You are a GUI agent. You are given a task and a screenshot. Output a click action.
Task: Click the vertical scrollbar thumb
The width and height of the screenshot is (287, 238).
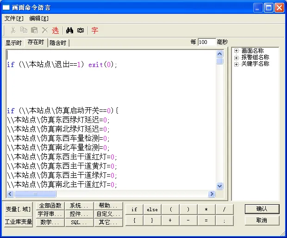point(219,61)
